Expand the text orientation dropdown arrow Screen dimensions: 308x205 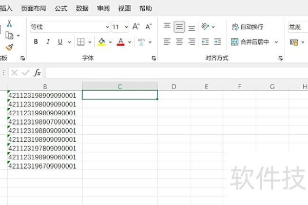click(214, 27)
